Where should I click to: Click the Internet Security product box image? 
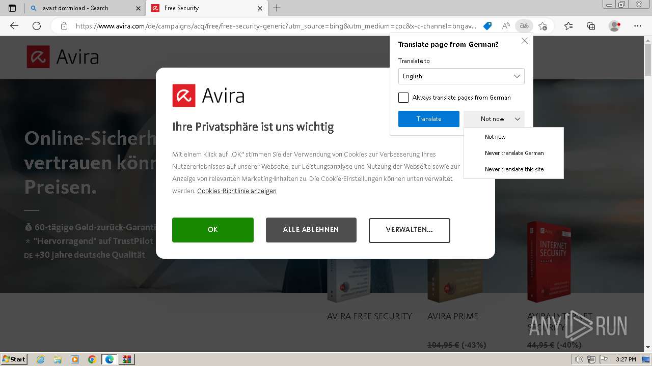pyautogui.click(x=549, y=261)
